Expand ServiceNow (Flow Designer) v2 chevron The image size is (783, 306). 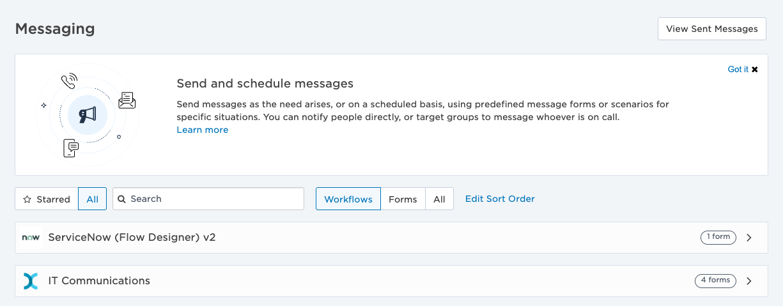click(749, 238)
